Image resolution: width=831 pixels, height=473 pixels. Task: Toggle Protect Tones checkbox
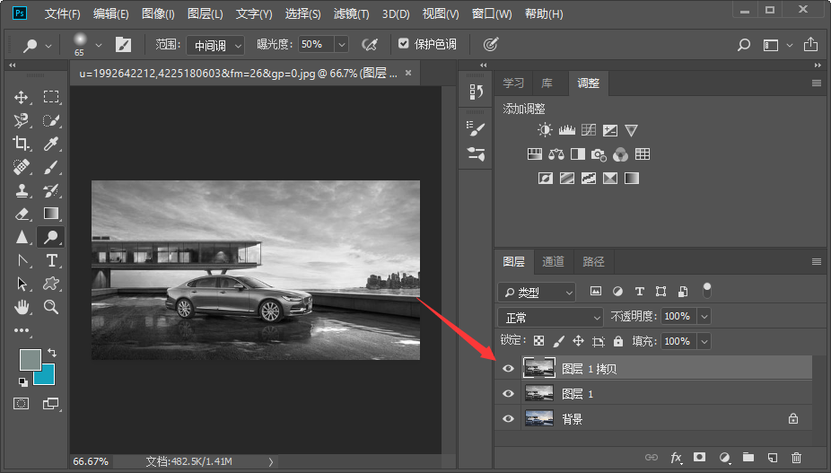(403, 43)
